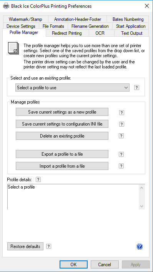Click the Profile details scrollbar down arrow
This screenshot has width=153, height=272.
[x=142, y=206]
